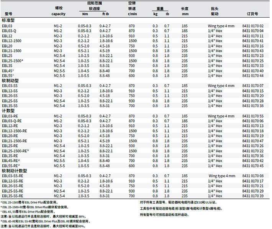
Task: Select model EBL35-SS-RE in last section
Action: click(12, 196)
